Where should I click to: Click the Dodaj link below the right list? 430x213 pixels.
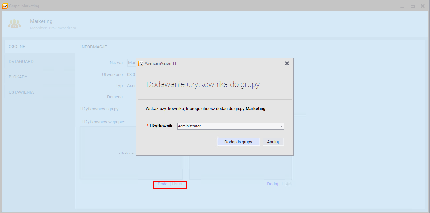coord(272,184)
